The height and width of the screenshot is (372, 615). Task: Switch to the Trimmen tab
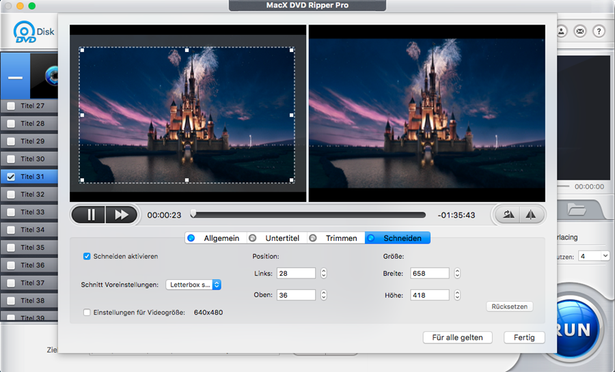point(336,238)
